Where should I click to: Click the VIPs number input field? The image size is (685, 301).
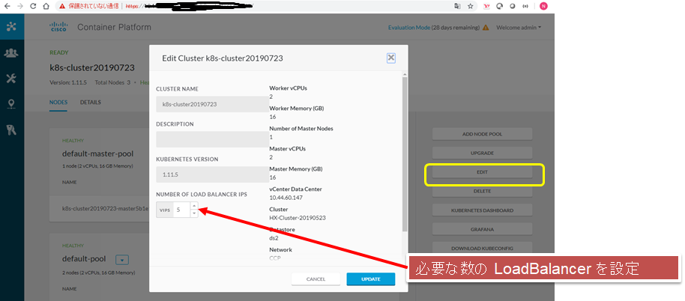pyautogui.click(x=181, y=210)
